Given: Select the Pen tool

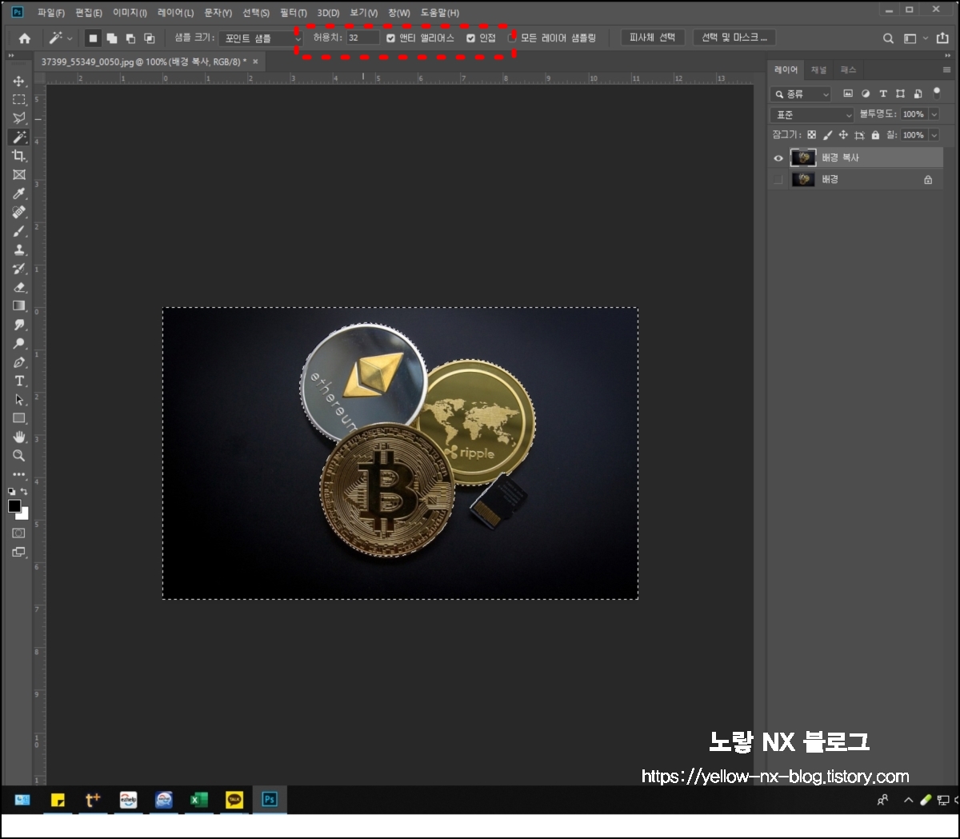Looking at the screenshot, I should 19,362.
